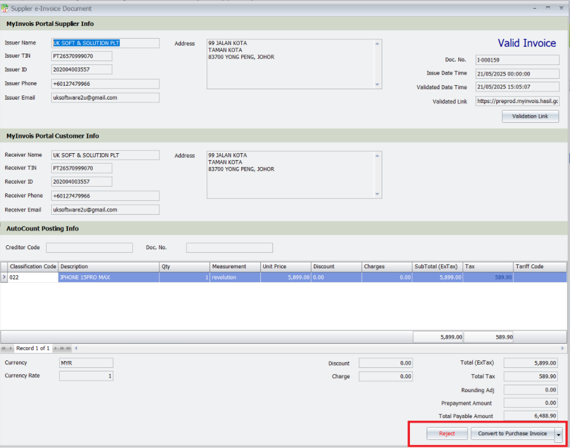The width and height of the screenshot is (570, 448).
Task: Click the Creditor Code field
Action: 89,248
